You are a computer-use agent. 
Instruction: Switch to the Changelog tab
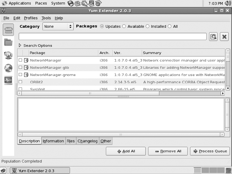(87, 141)
